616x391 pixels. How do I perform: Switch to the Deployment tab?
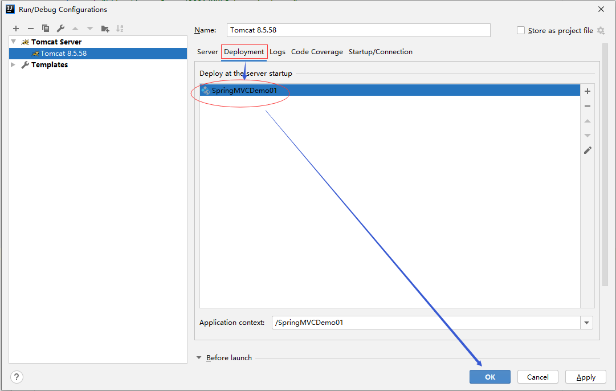244,52
